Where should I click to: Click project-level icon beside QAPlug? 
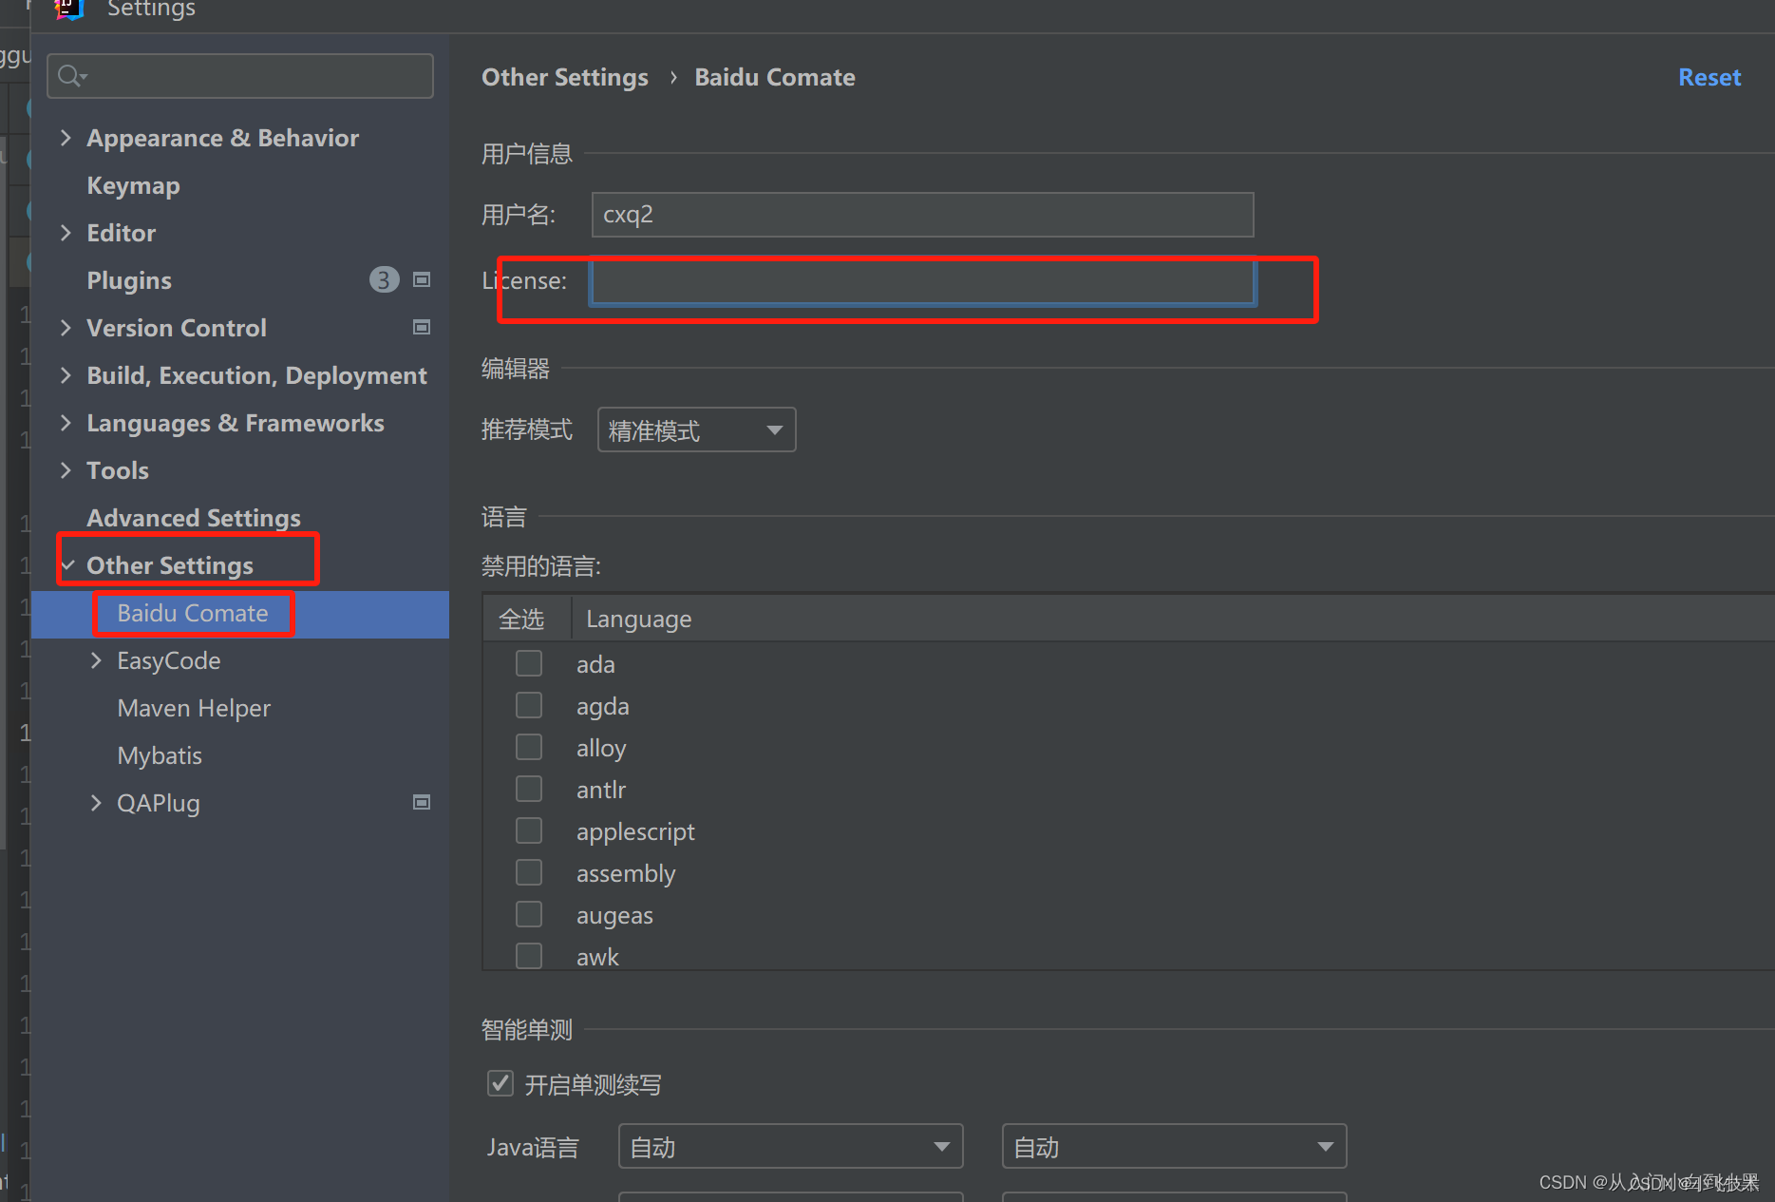(422, 802)
